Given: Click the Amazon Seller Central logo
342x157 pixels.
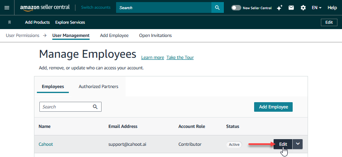Looking at the screenshot, I should pos(45,7).
